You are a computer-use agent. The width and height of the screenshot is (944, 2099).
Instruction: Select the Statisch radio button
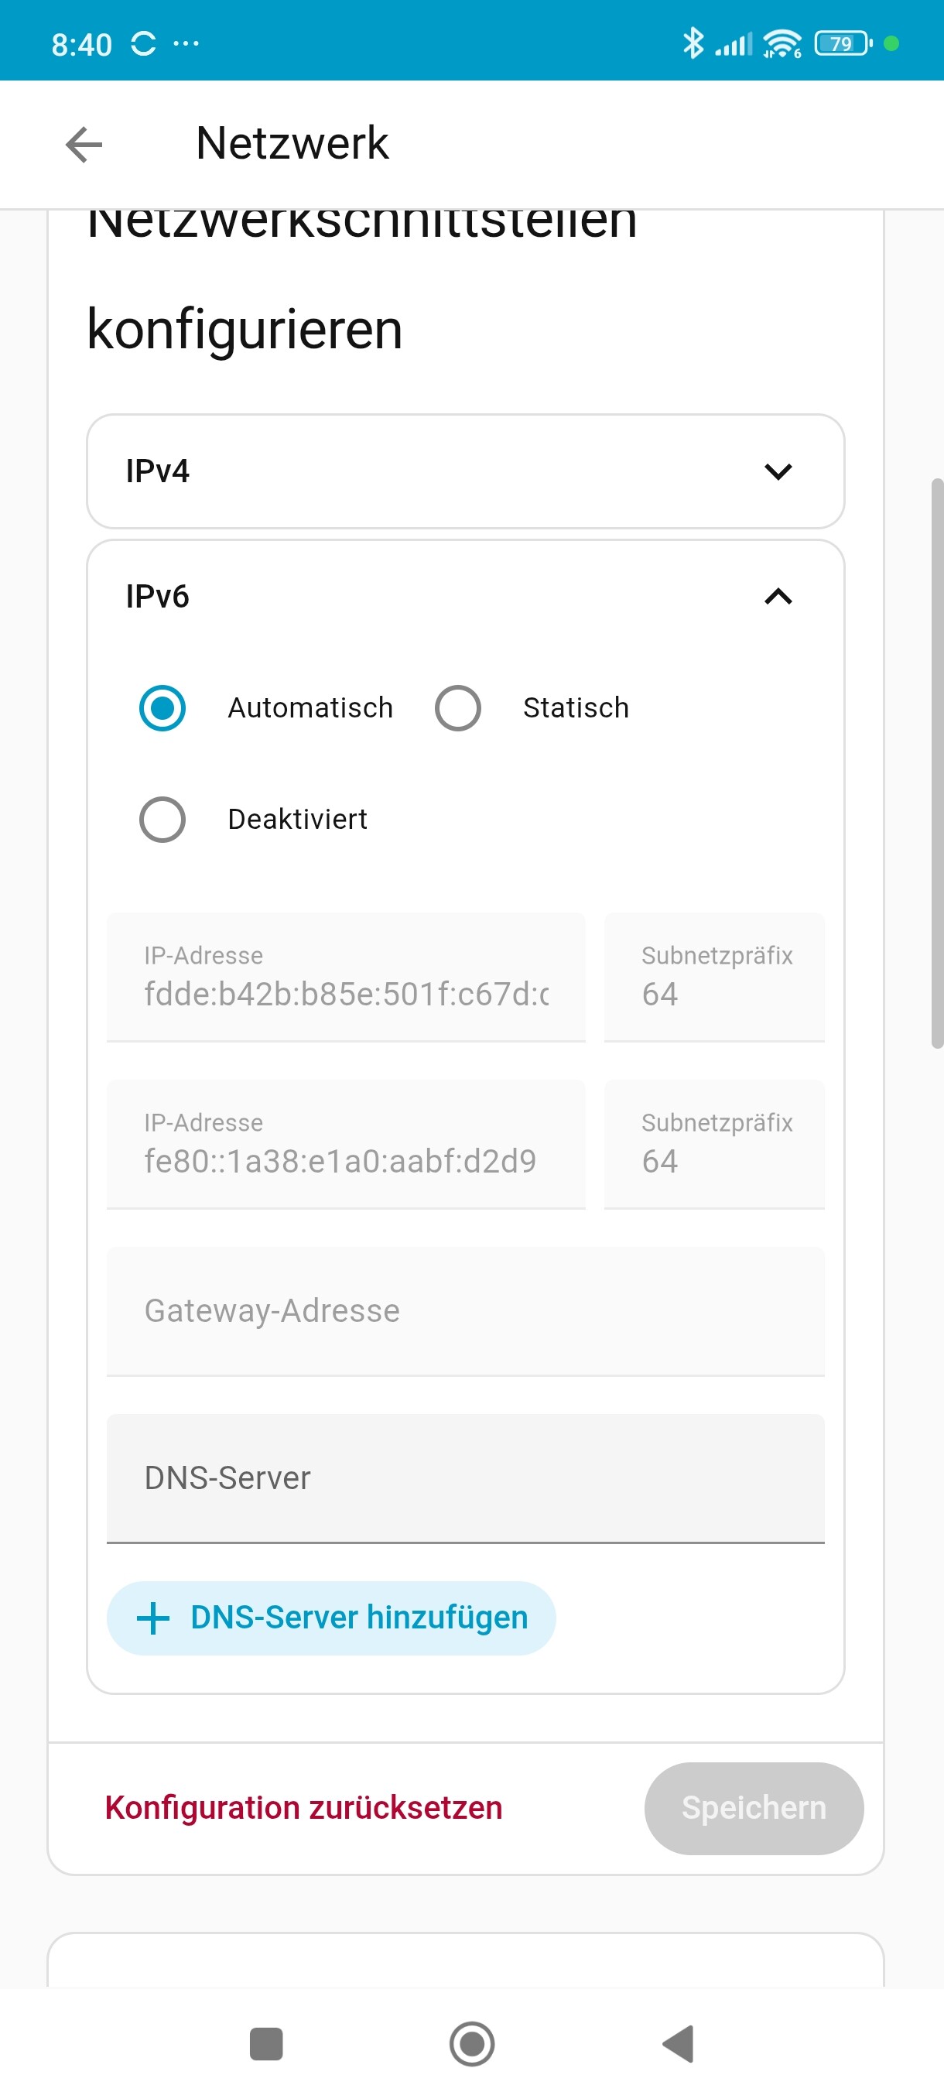[x=457, y=707]
